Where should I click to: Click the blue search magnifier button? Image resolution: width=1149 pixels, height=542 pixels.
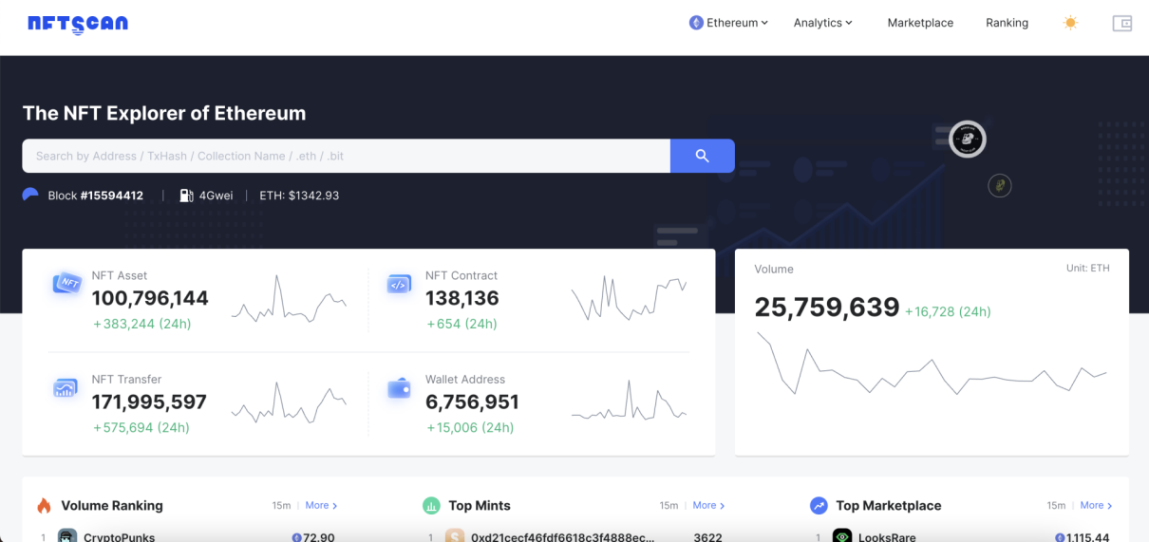702,156
